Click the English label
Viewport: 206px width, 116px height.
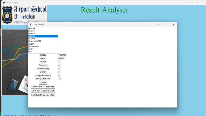43,72
